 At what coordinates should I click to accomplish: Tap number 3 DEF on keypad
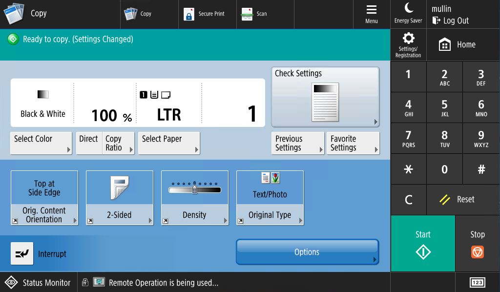click(x=481, y=77)
